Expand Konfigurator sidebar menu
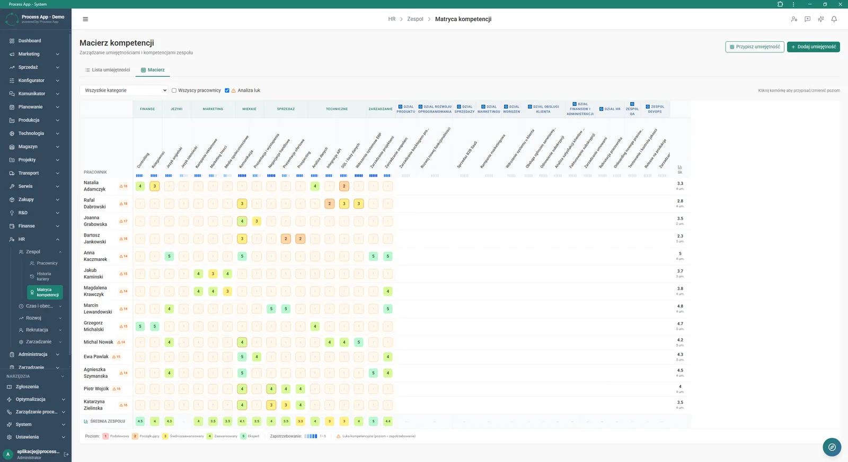 click(36, 80)
